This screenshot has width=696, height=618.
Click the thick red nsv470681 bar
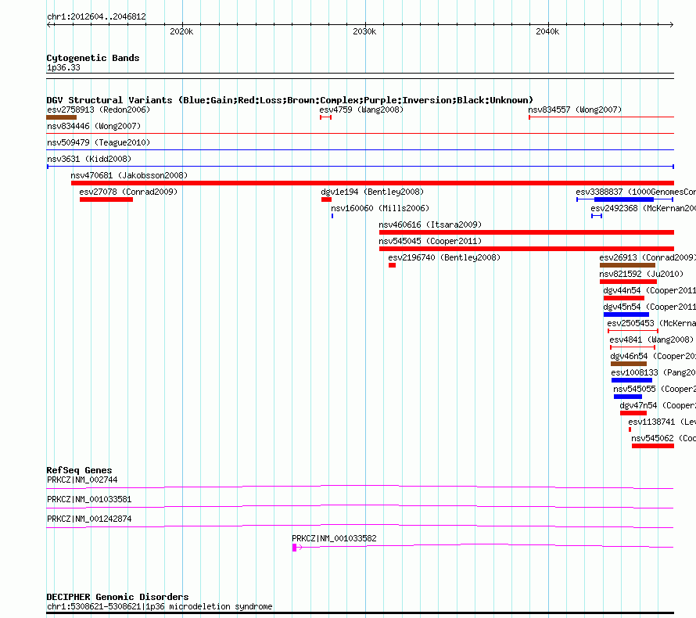coord(372,183)
